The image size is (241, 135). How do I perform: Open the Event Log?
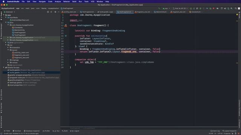215,131
